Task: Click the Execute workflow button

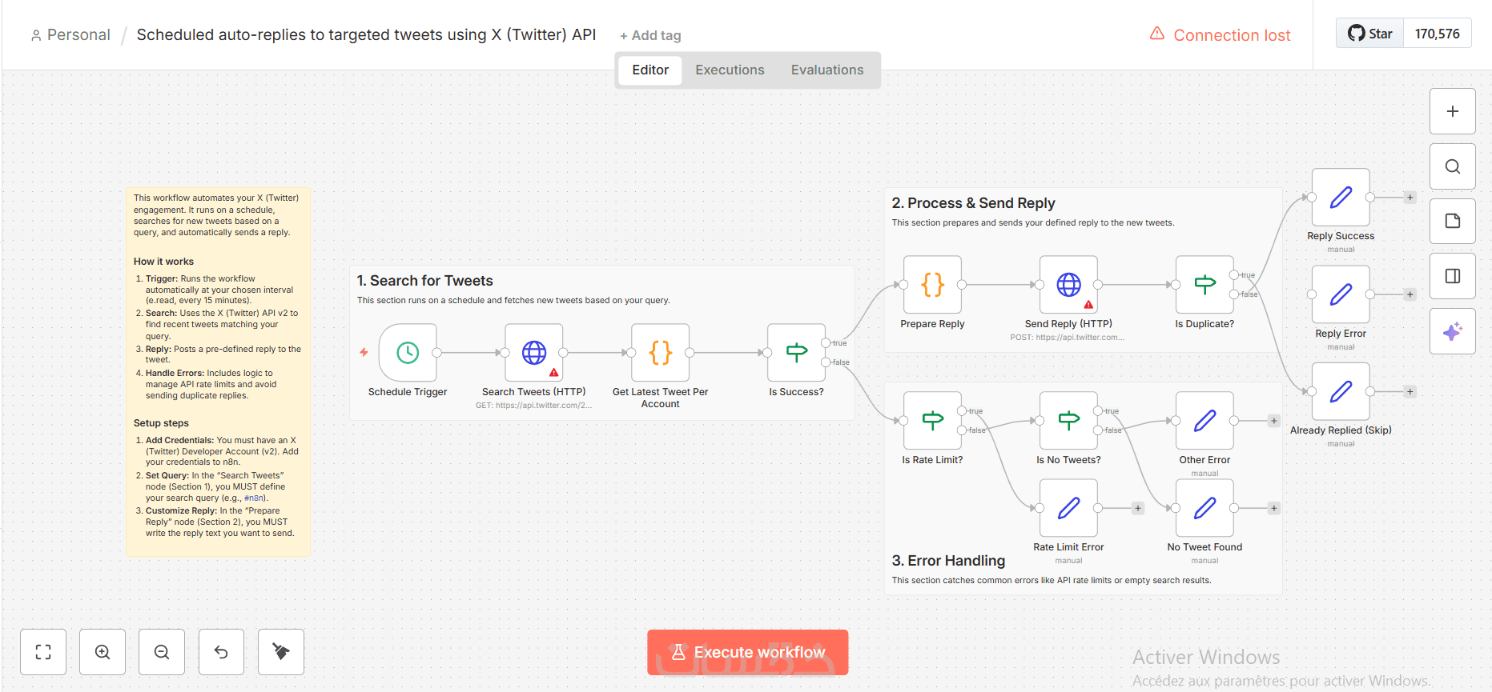Action: [747, 652]
